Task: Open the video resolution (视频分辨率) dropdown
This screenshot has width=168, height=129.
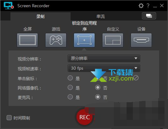Action: (x=104, y=58)
